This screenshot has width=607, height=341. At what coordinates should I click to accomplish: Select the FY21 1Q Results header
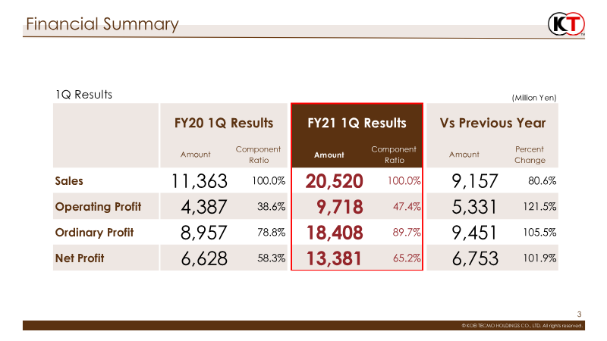tap(357, 123)
